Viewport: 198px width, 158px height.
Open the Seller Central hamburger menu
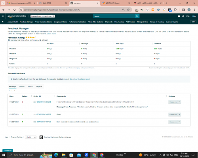click(3, 16)
